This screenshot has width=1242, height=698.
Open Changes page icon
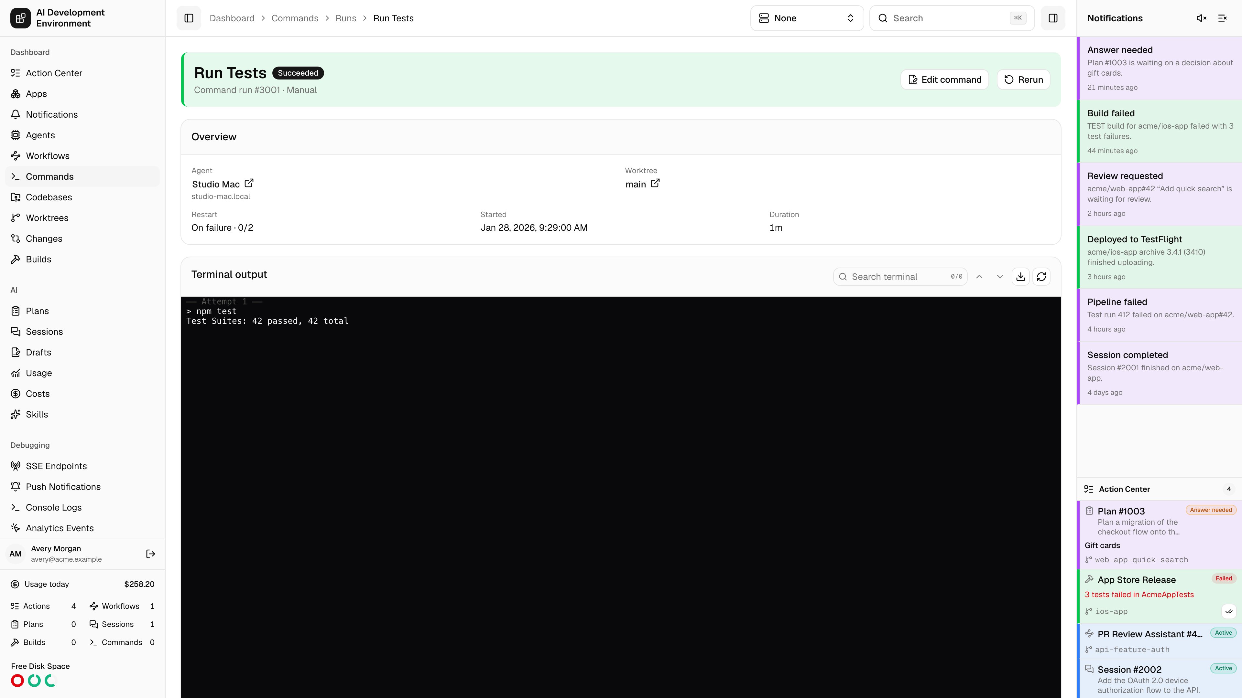(x=16, y=239)
